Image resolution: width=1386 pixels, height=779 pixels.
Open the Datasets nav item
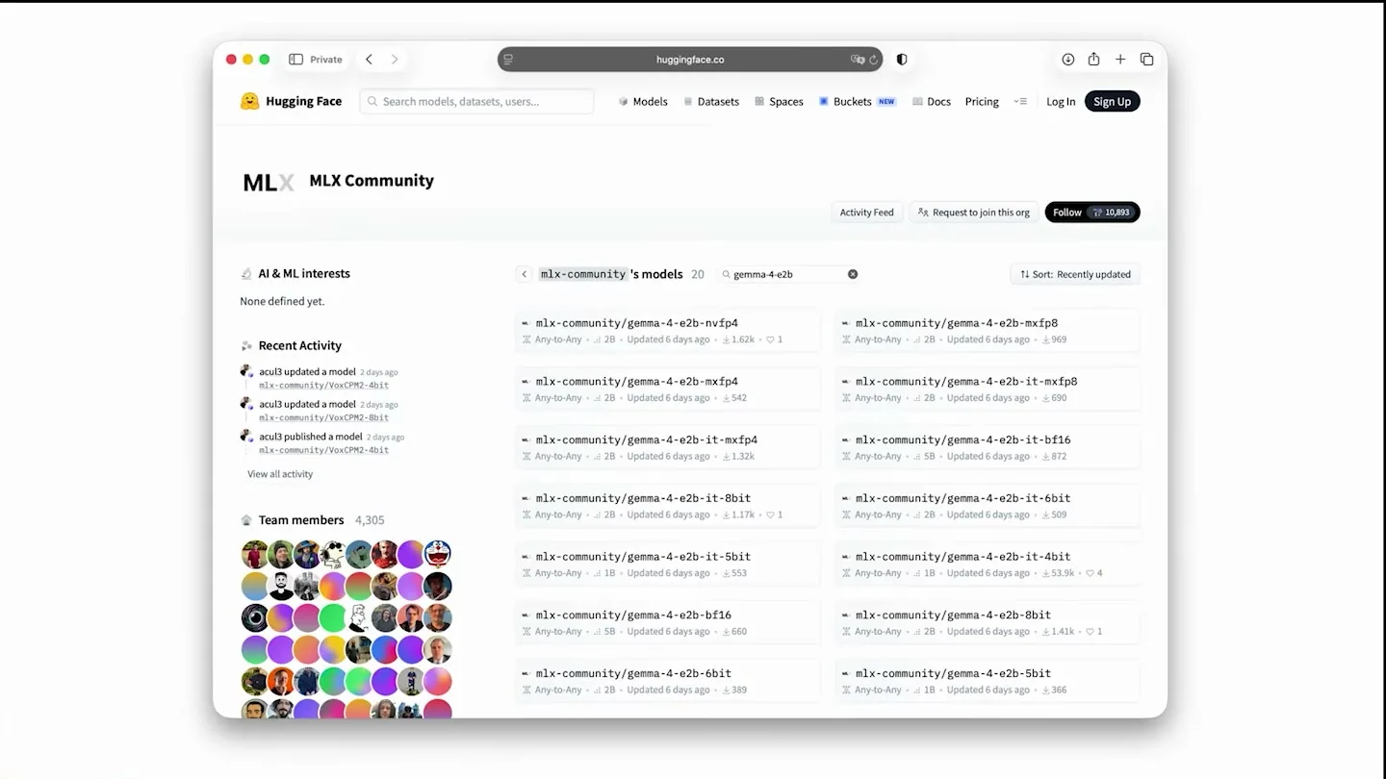711,101
